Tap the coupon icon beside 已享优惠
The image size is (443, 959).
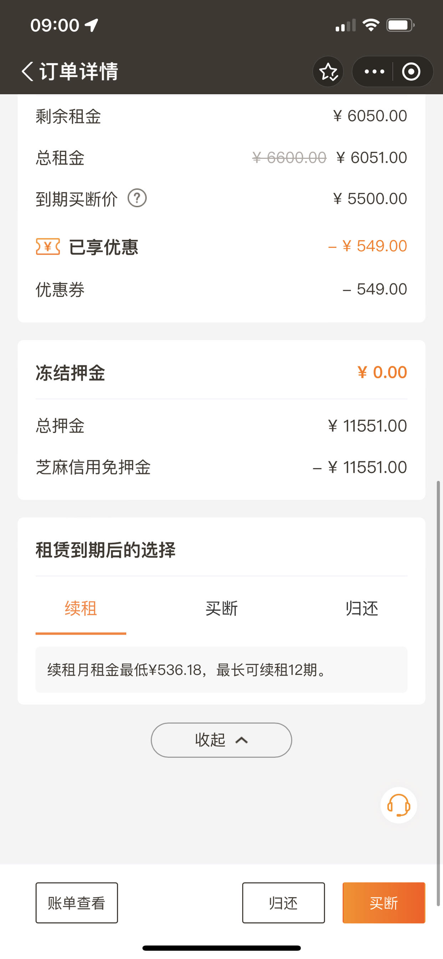(48, 247)
